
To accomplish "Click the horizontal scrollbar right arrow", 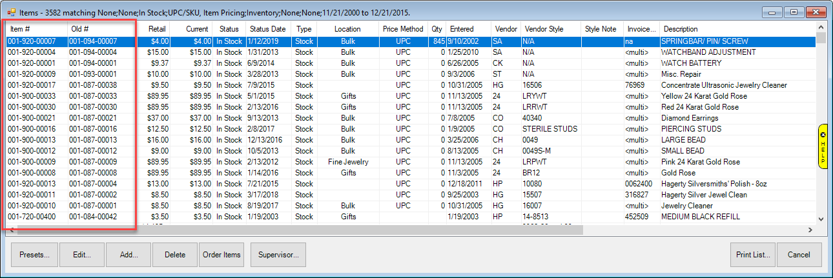I will pos(810,230).
